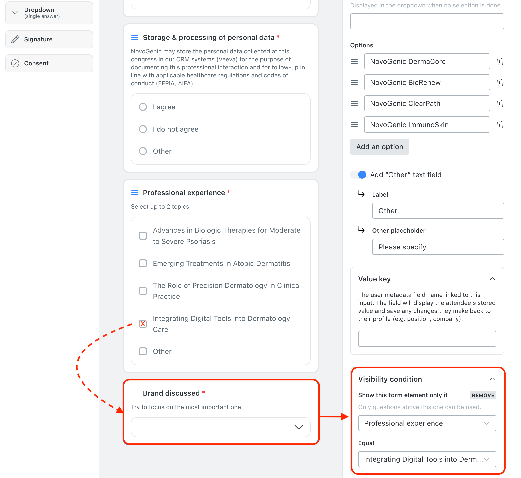Uncheck Integrating Digital Tools into Dermatology Care
This screenshot has height=478, width=521.
coord(143,324)
